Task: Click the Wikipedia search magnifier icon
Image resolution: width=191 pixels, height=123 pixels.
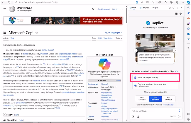Action: coord(93,9)
